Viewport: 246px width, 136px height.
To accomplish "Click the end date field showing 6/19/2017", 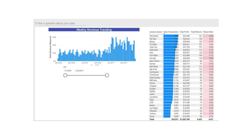I will [x=80, y=71].
